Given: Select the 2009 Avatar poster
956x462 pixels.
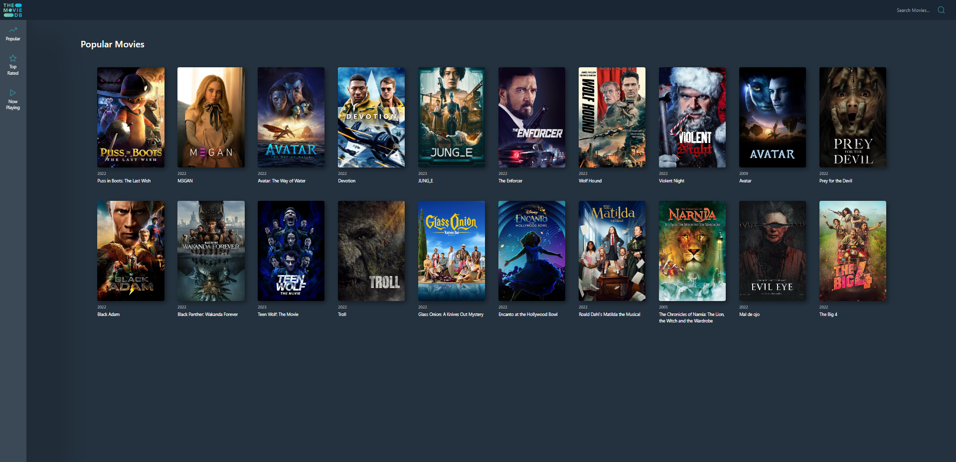Looking at the screenshot, I should [x=773, y=117].
